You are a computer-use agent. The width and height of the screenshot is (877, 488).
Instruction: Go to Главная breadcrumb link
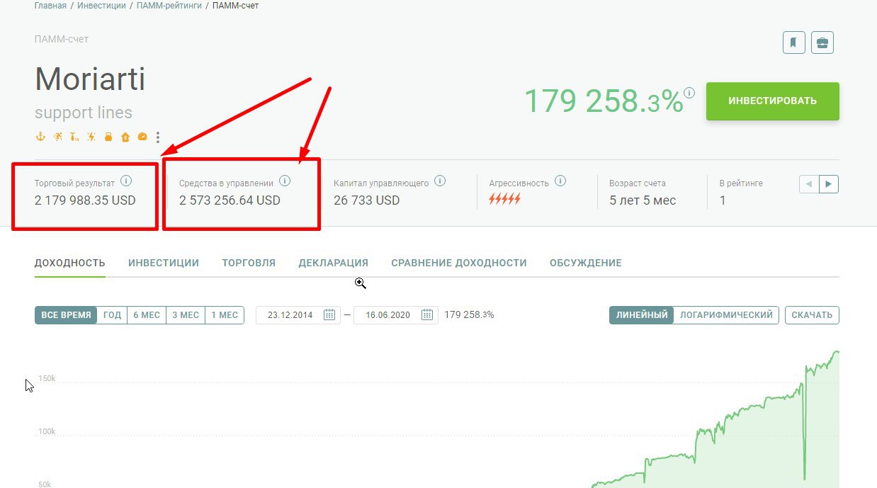[50, 6]
